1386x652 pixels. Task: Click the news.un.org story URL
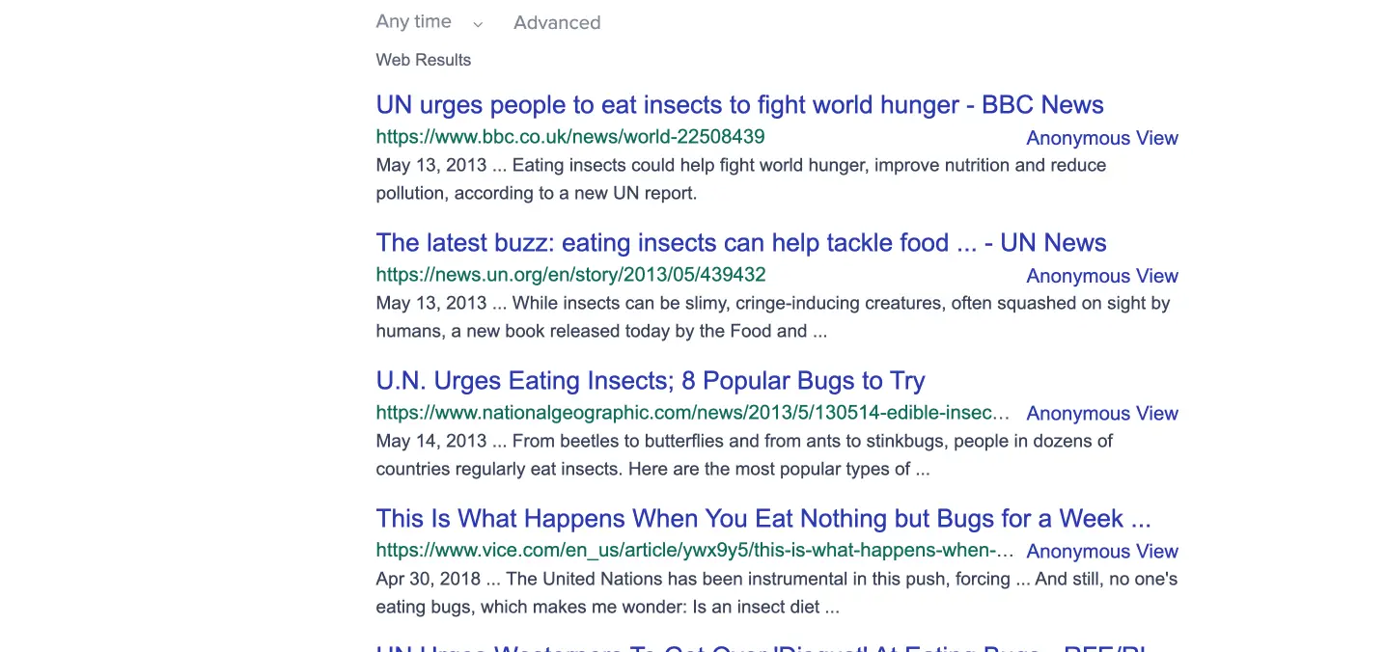(570, 275)
